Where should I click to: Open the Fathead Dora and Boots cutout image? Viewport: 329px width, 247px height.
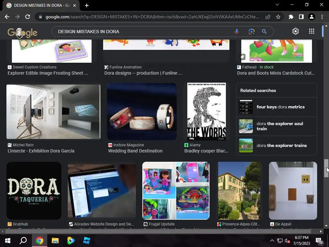[277, 51]
